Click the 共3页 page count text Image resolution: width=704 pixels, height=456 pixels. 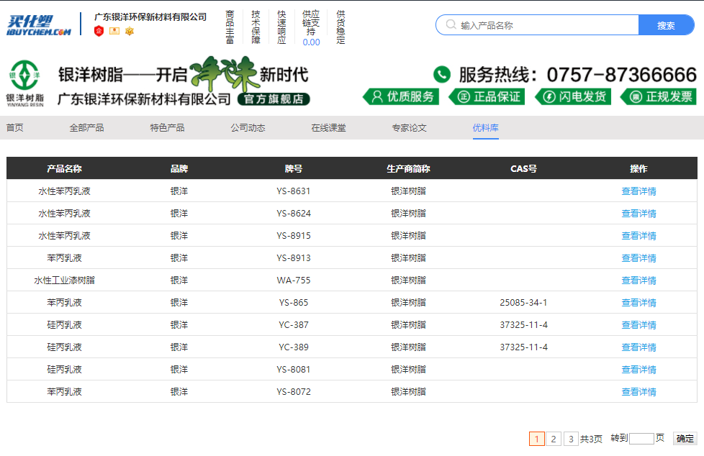[x=591, y=439]
